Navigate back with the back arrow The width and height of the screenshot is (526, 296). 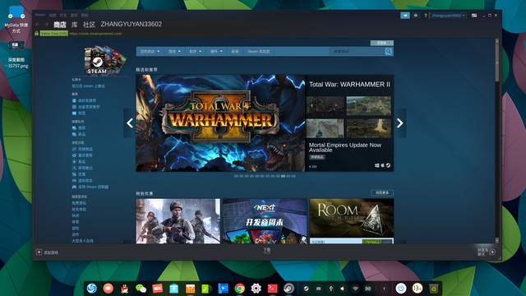click(x=38, y=24)
